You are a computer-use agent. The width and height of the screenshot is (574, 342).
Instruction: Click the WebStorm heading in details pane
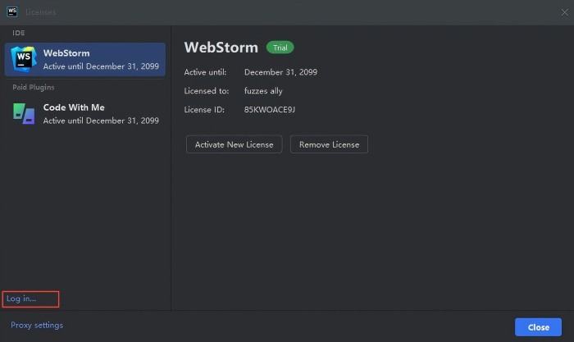tap(221, 48)
